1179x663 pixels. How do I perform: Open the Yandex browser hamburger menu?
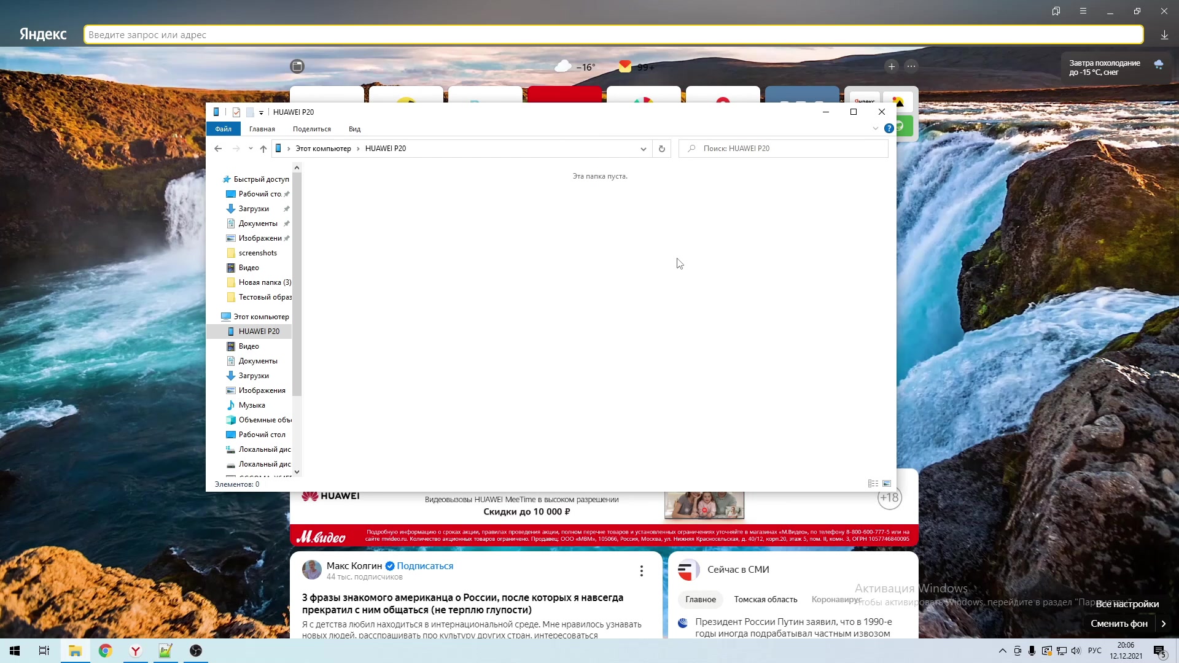(x=1083, y=11)
